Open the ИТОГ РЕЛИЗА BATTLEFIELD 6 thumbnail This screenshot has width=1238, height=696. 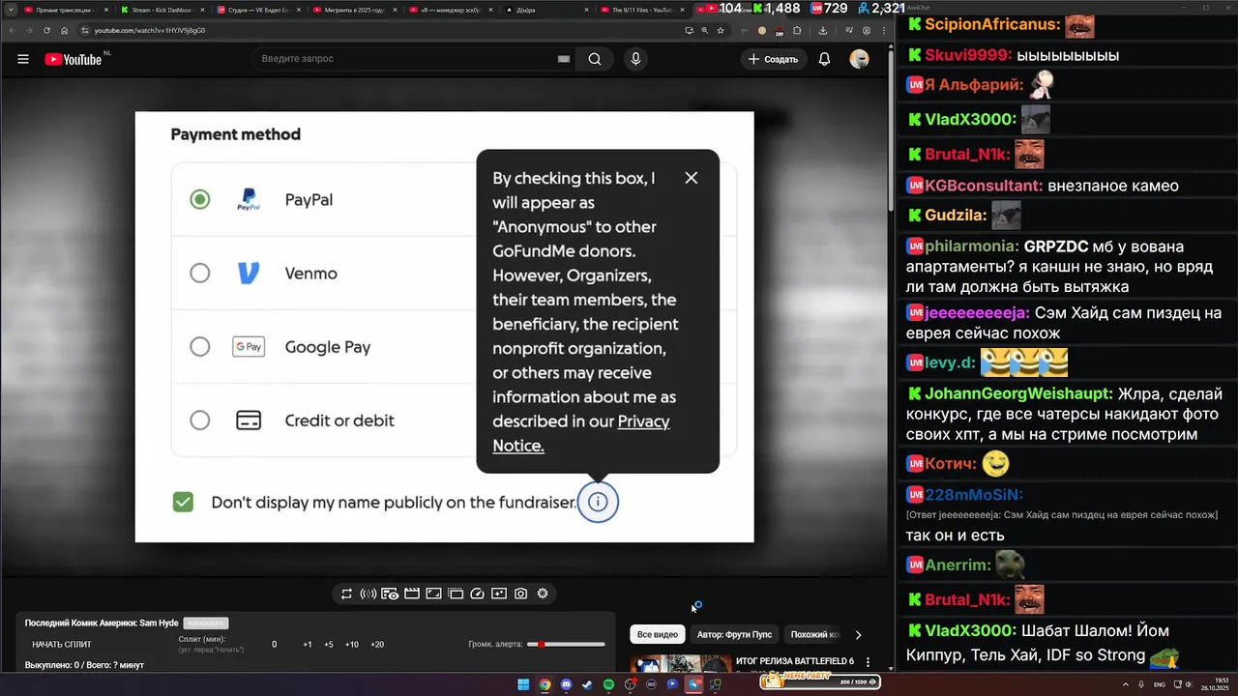point(681,663)
